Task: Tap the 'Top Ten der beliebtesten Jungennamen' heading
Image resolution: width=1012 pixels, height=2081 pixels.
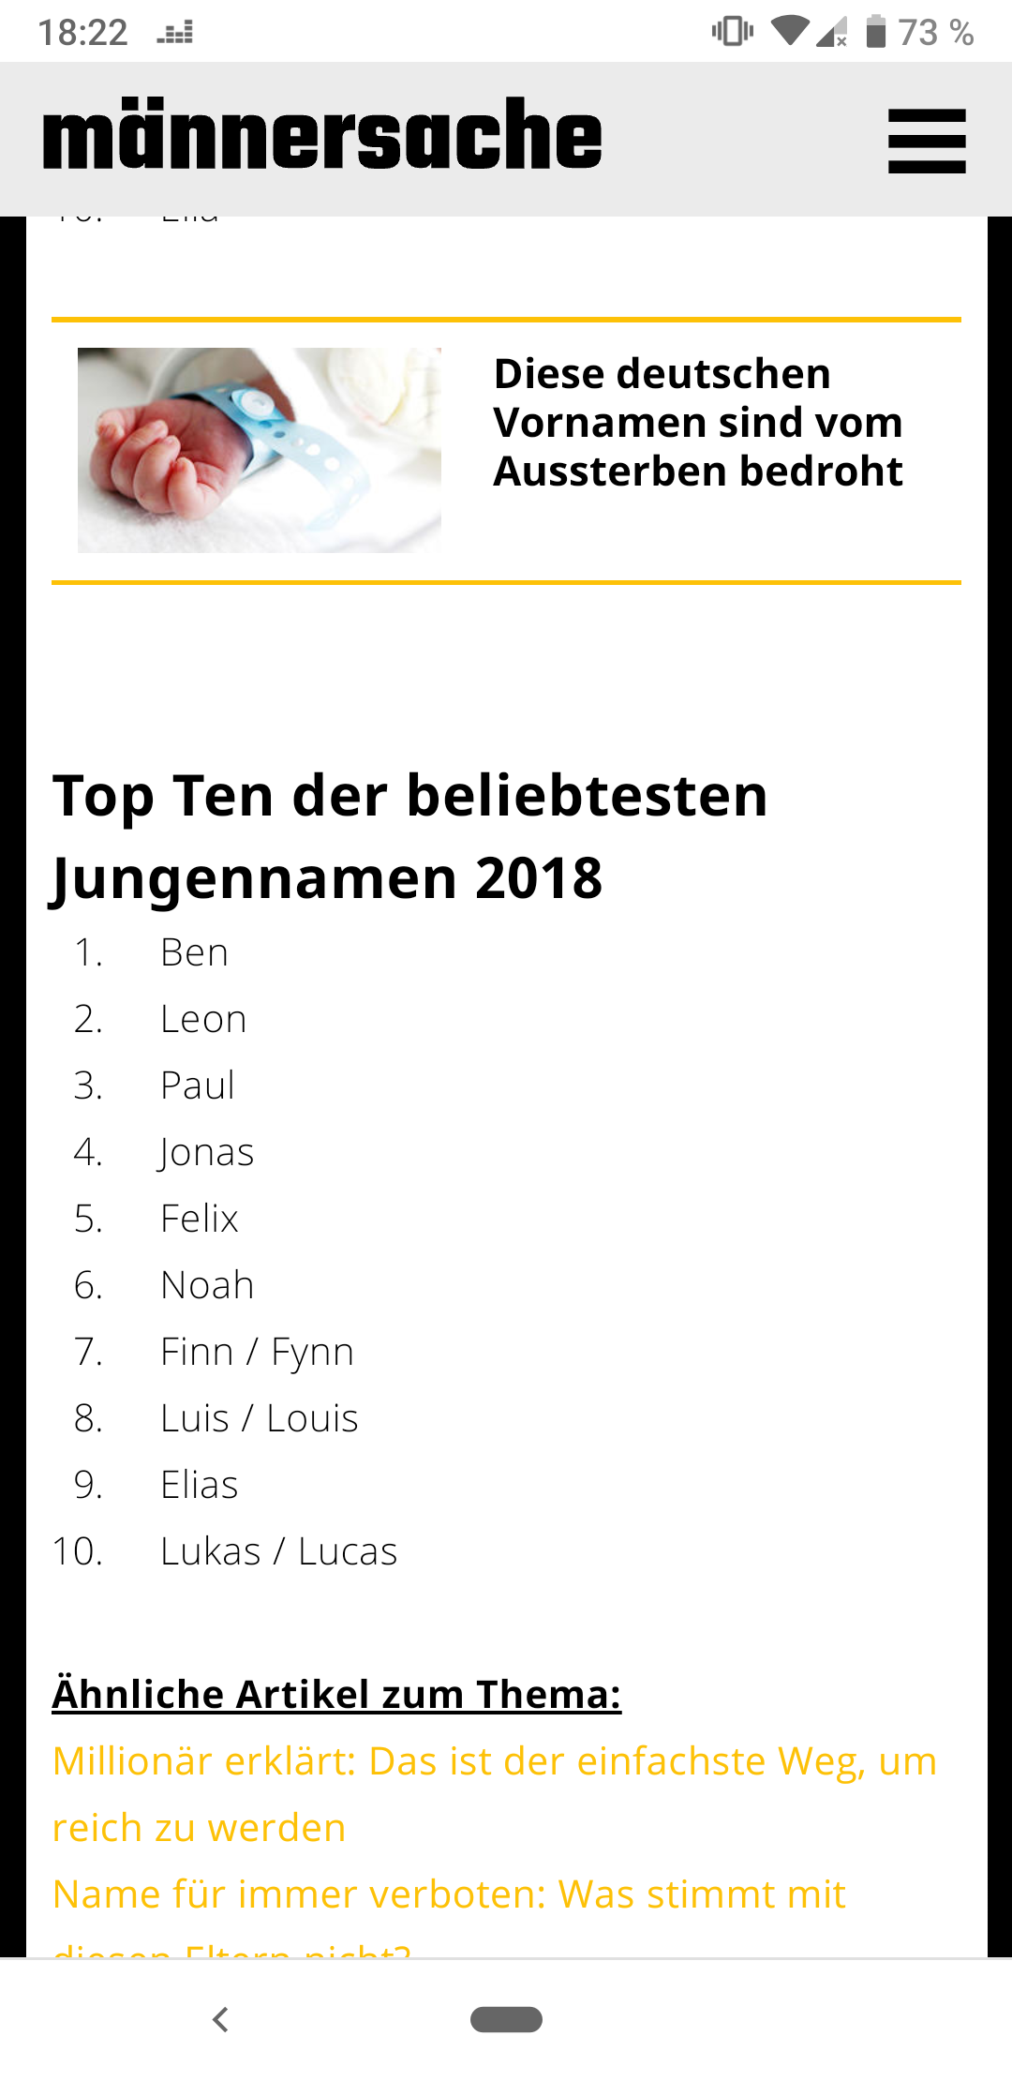Action: pyautogui.click(x=409, y=836)
